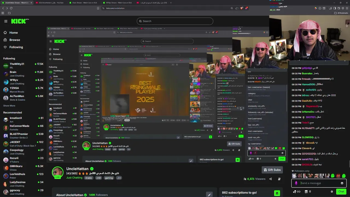Click the bookmark icon beside address bar
The width and height of the screenshot is (350, 197).
[98, 8]
